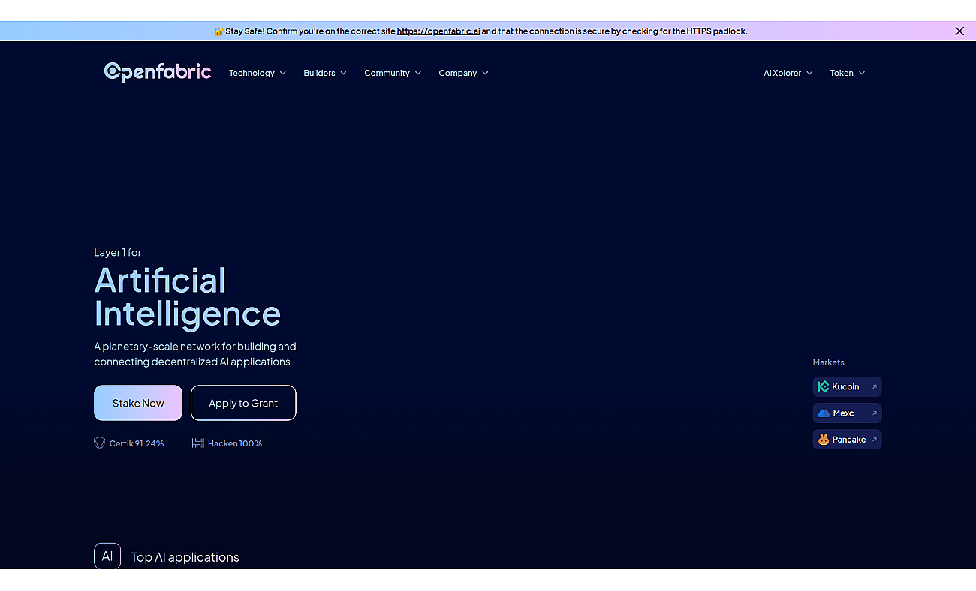The image size is (976, 591).
Task: Click the Mexc logo icon
Action: [824, 413]
